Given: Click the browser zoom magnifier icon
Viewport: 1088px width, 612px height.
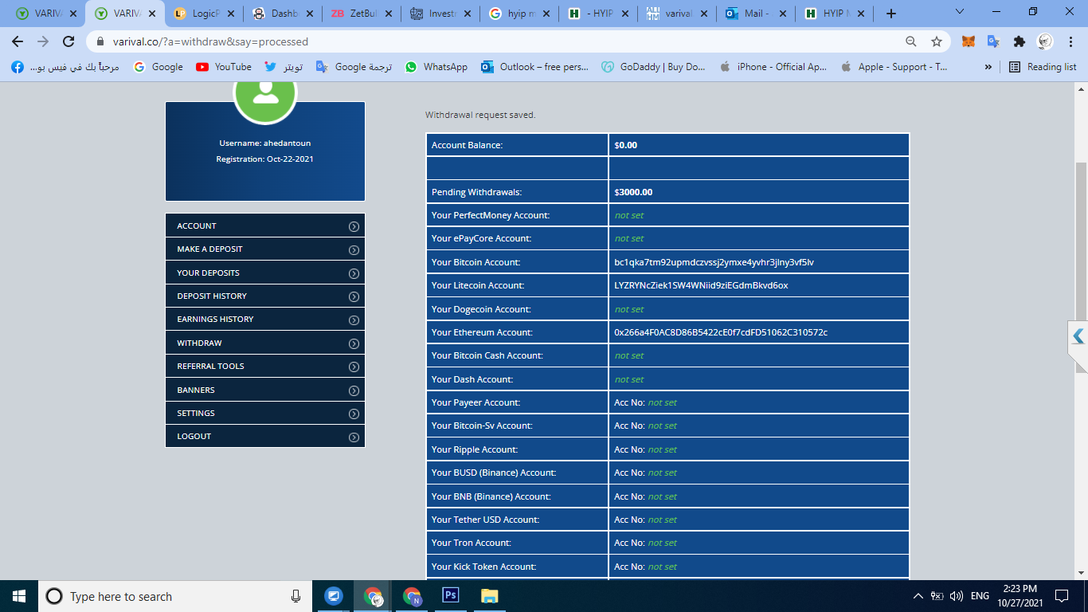Looking at the screenshot, I should (x=911, y=41).
